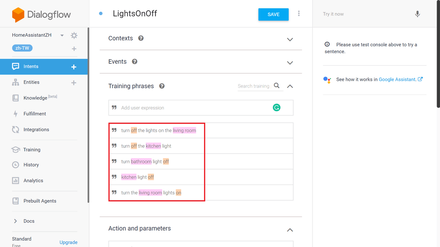This screenshot has width=440, height=247.
Task: Save the intent with the SAVE button
Action: click(274, 14)
